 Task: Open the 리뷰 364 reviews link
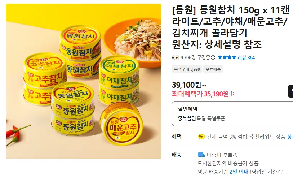246,57
